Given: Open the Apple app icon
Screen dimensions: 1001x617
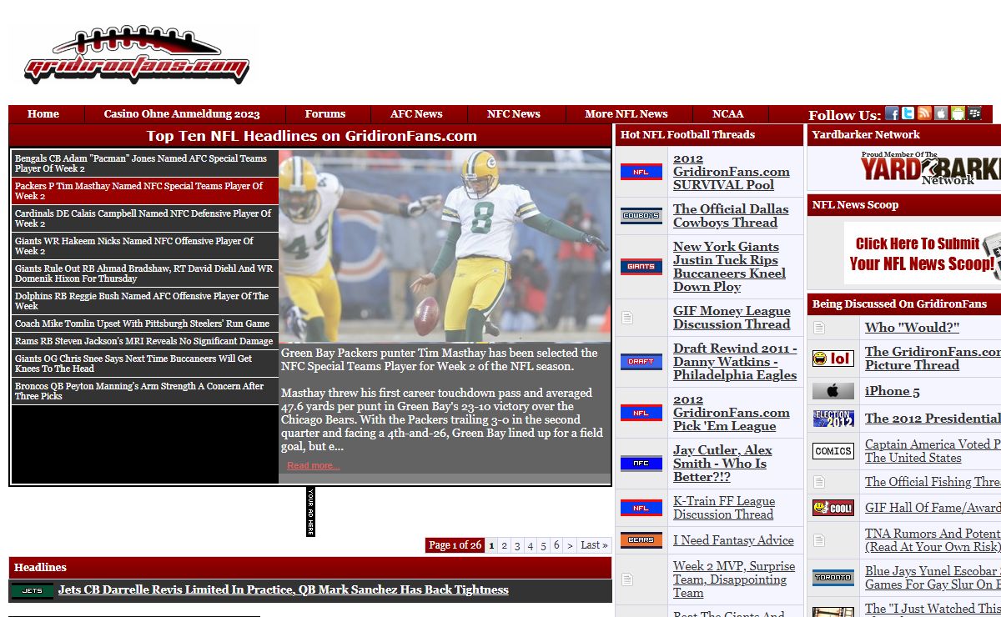Looking at the screenshot, I should tap(941, 113).
